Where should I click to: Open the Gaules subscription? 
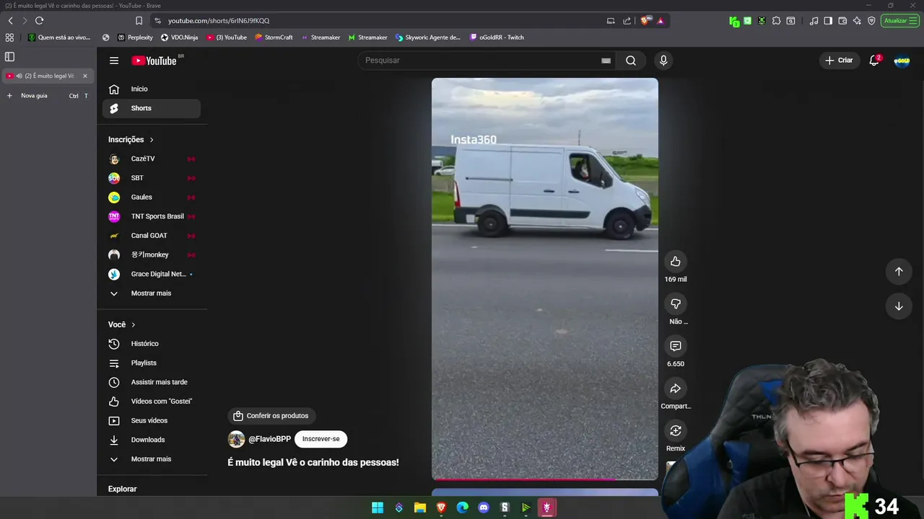pos(151,198)
